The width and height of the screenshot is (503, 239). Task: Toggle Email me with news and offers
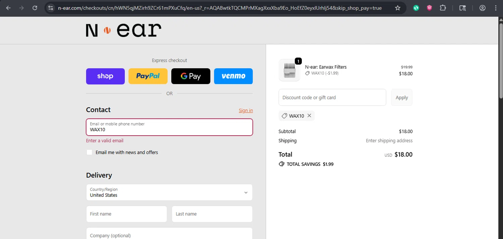coord(89,152)
